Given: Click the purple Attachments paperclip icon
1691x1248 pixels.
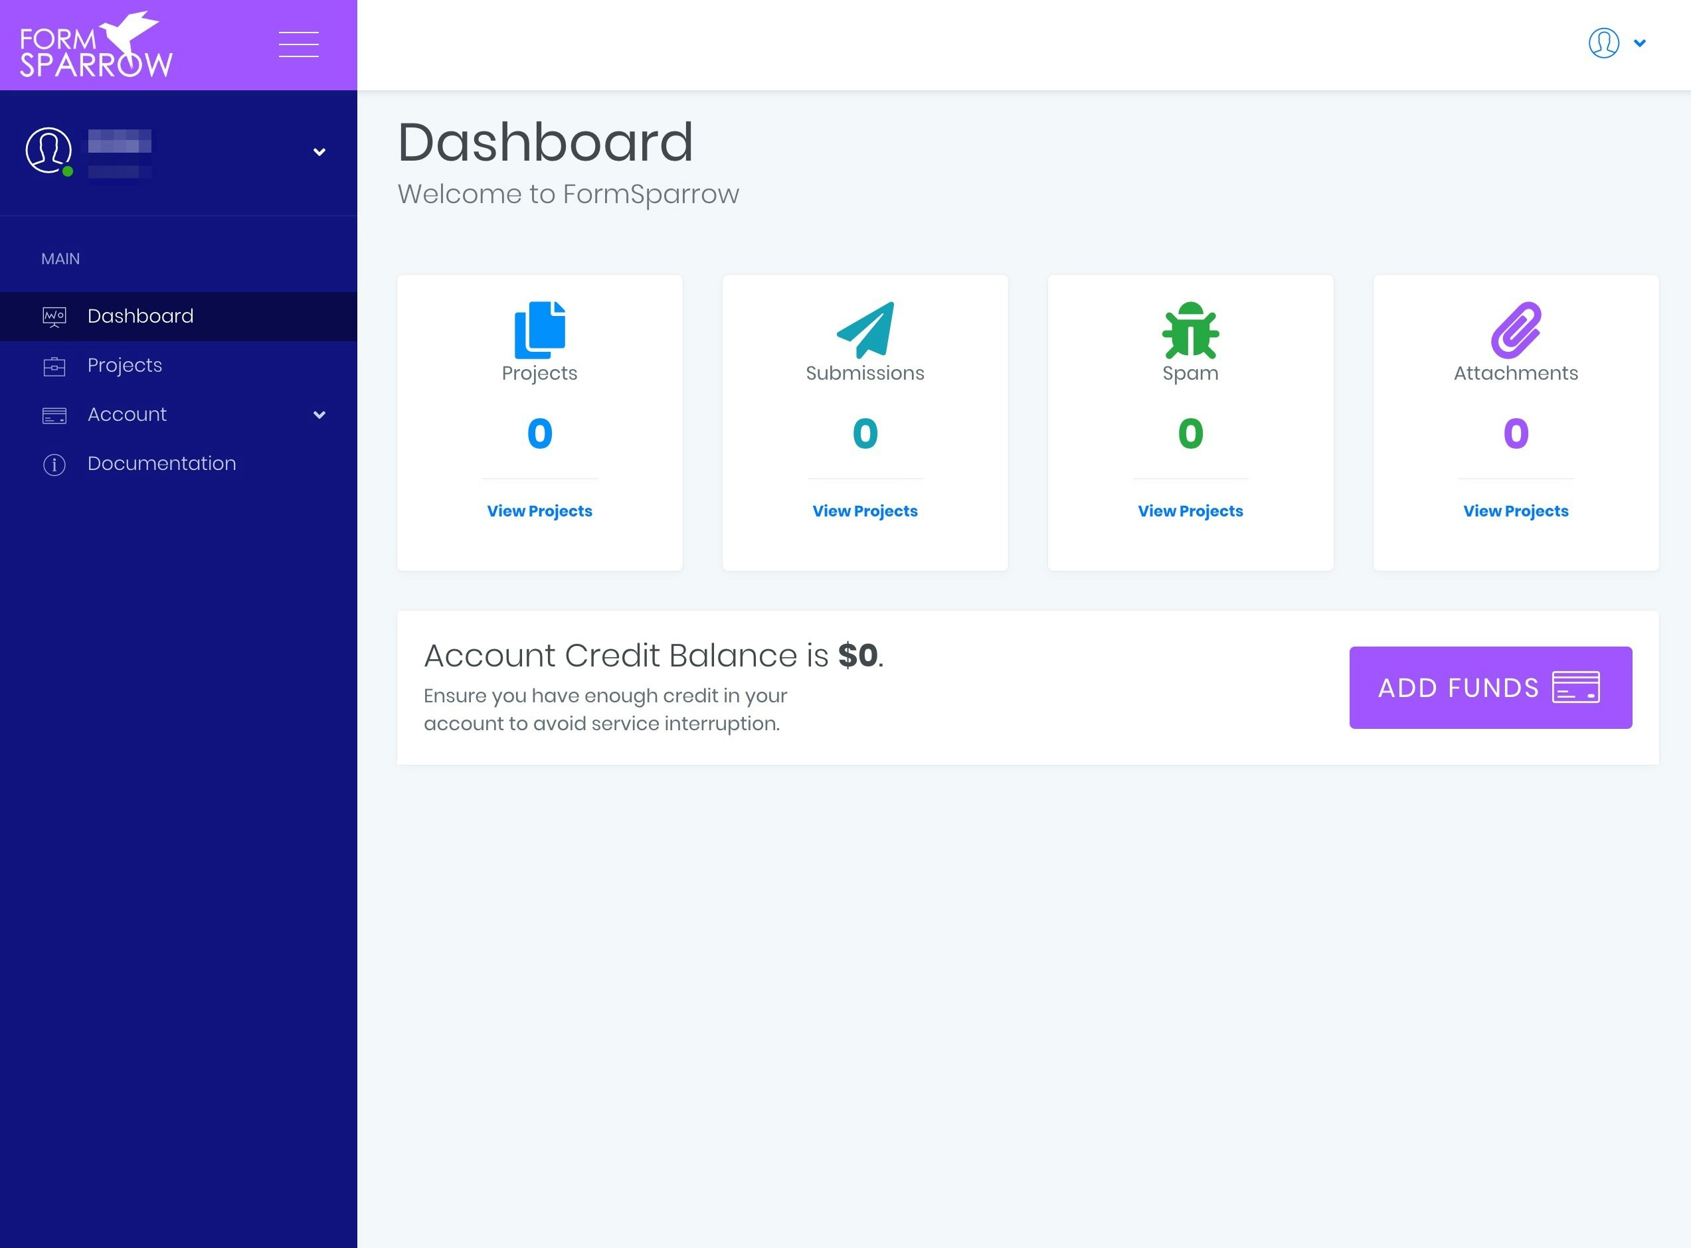Looking at the screenshot, I should 1516,330.
